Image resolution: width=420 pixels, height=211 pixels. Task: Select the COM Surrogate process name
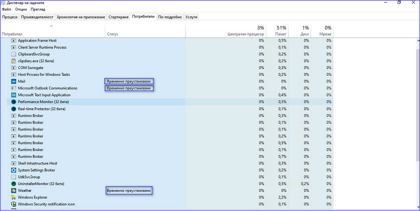(x=31, y=68)
